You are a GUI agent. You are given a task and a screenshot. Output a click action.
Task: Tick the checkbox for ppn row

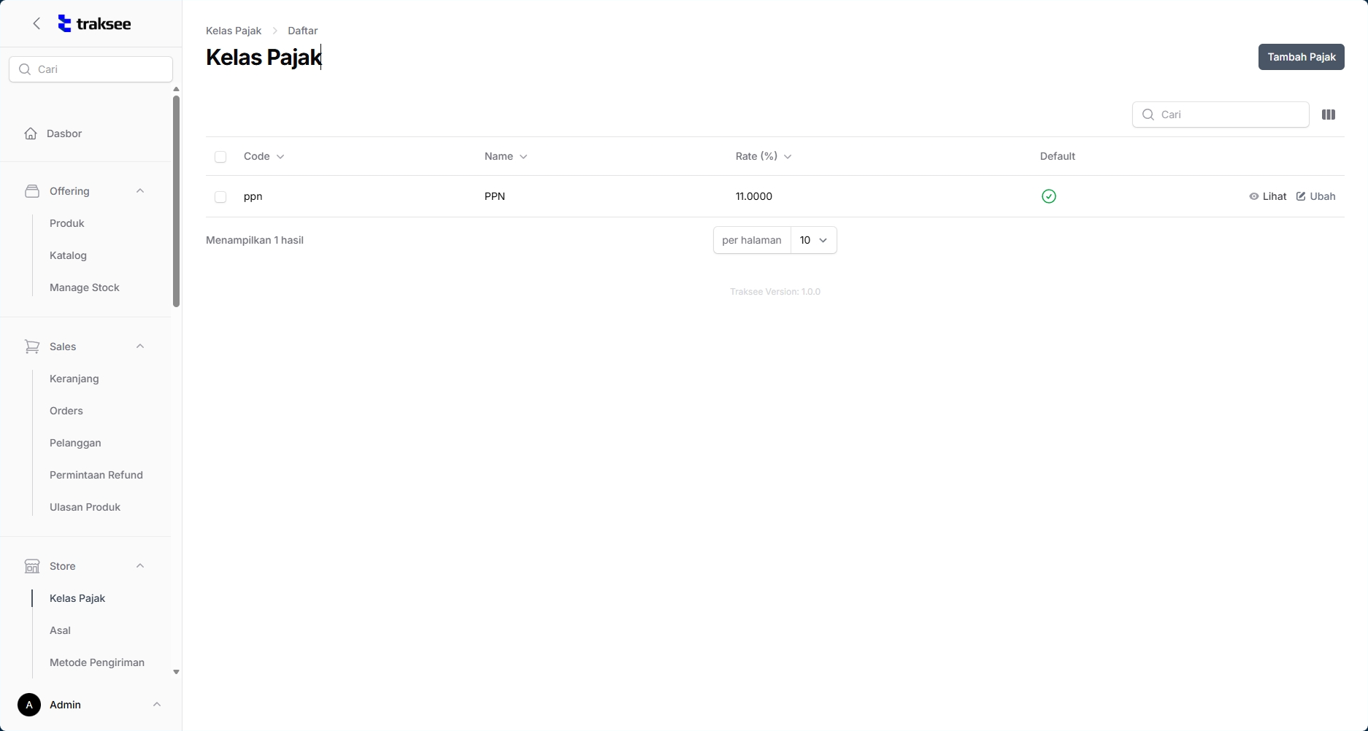(x=220, y=197)
